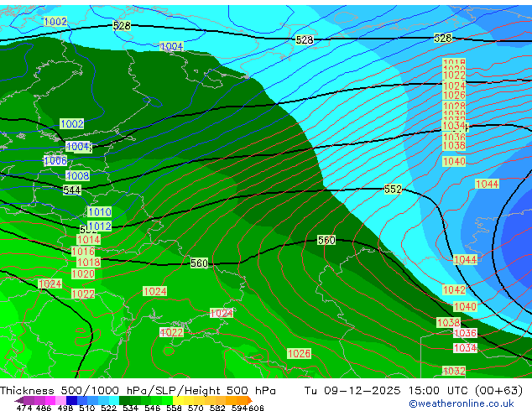Click the legend value 606
Image resolution: width=532 pixels, height=411 pixels.
coord(256,408)
